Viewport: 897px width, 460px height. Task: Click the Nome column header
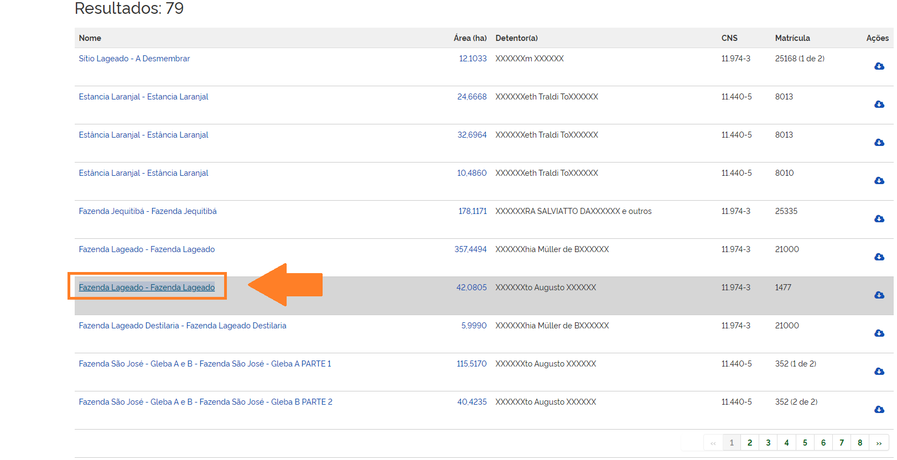tap(90, 38)
